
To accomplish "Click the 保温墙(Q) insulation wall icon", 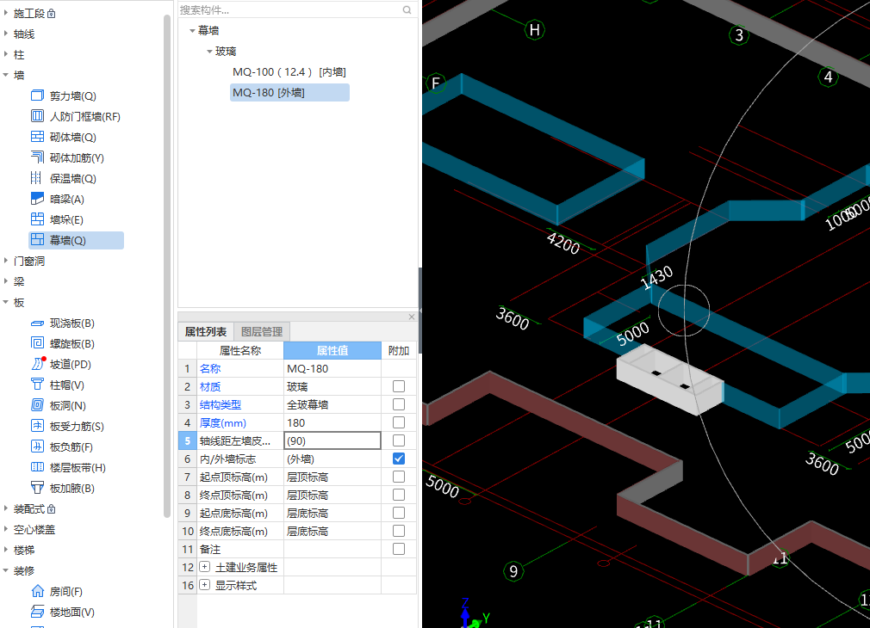I will point(37,178).
